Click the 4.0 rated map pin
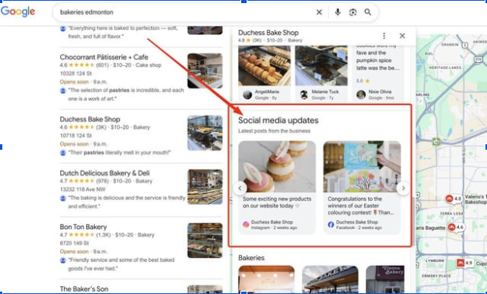 (454, 198)
